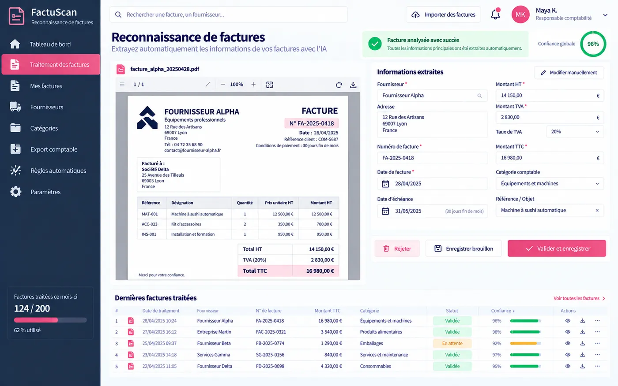
Task: Rotate the invoice preview
Action: pos(339,85)
